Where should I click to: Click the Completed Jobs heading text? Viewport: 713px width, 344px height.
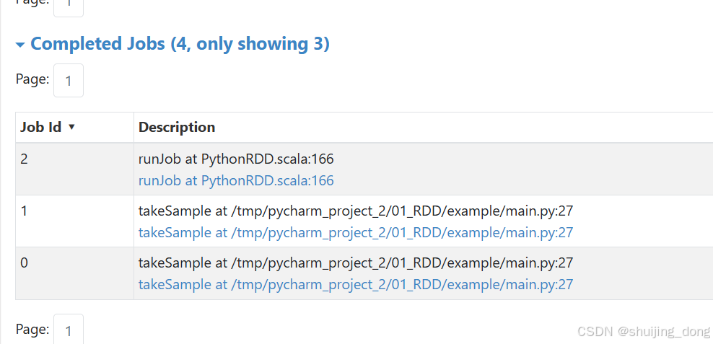click(x=180, y=44)
